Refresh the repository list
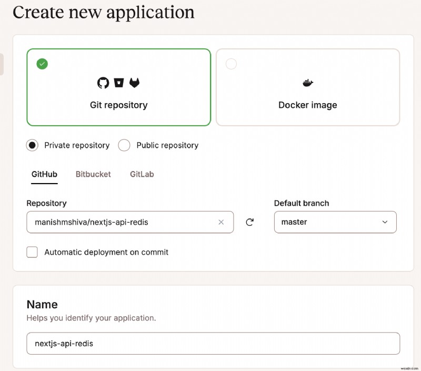Viewport: 421px width, 371px height. pyautogui.click(x=249, y=222)
